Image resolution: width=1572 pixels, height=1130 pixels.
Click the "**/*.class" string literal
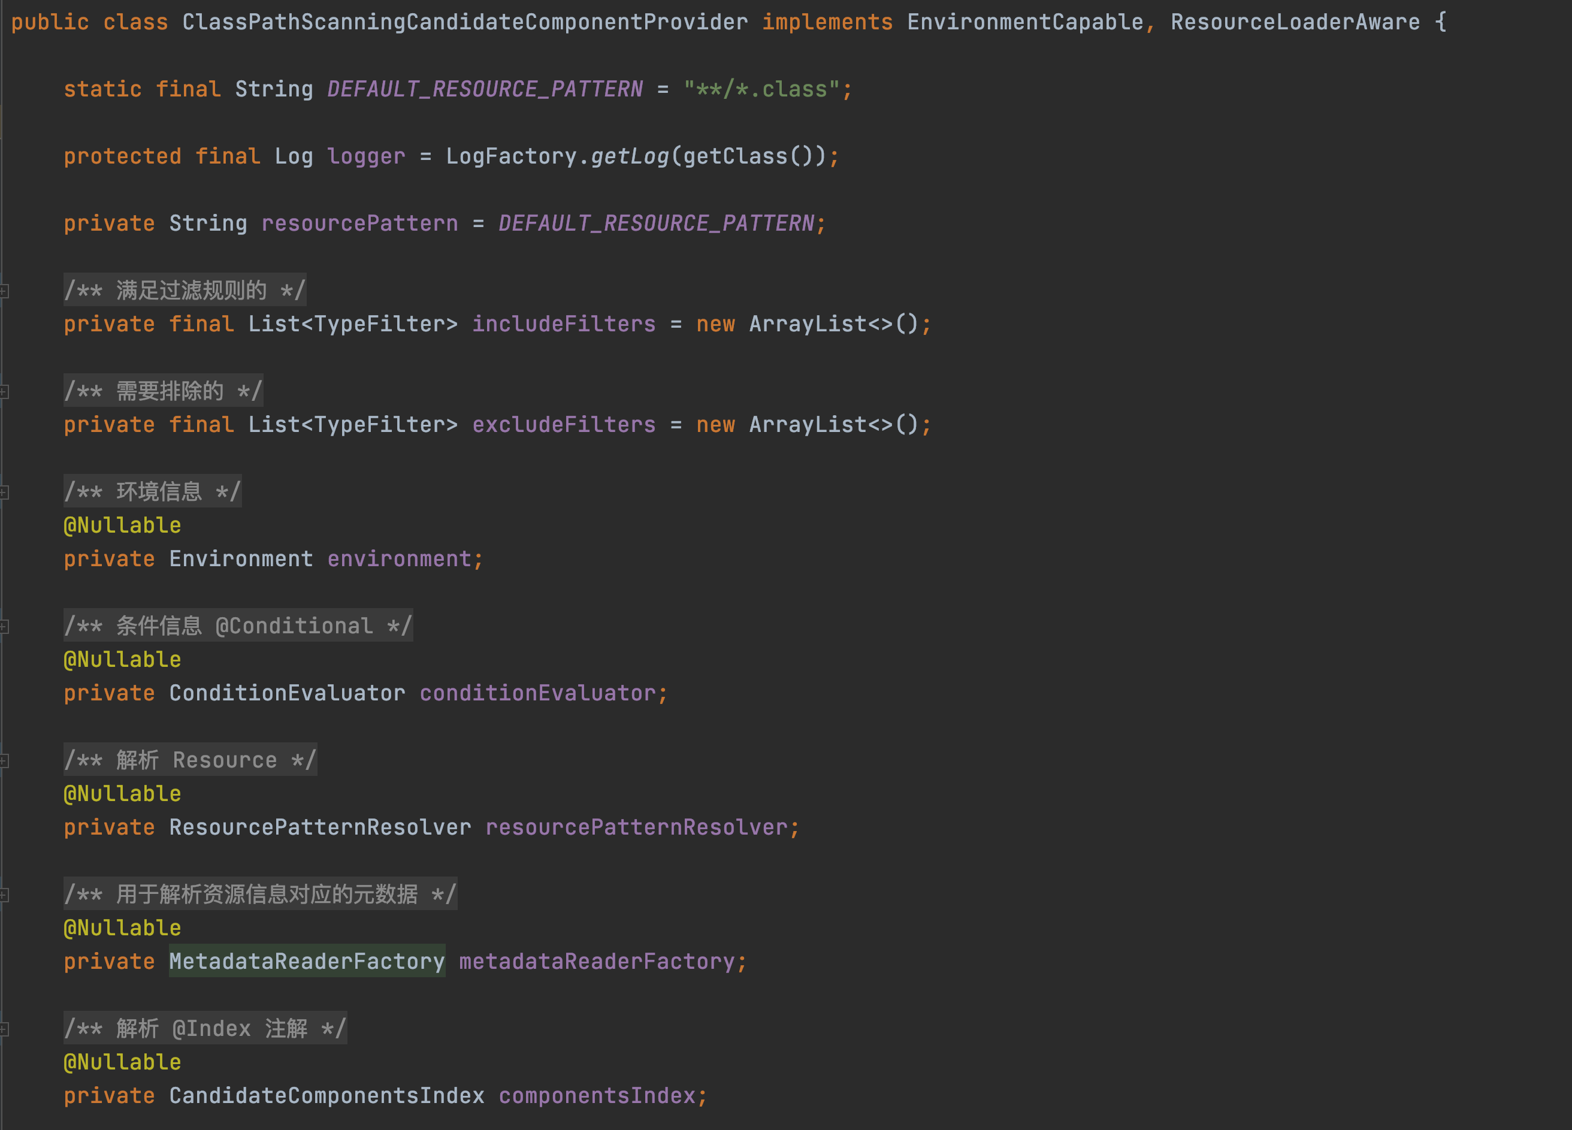pyautogui.click(x=762, y=89)
